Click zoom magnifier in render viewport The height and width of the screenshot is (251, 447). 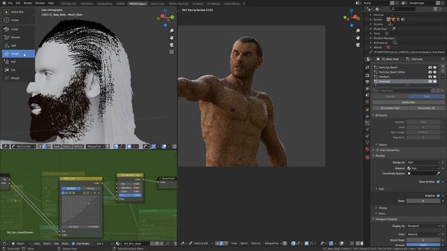click(358, 31)
